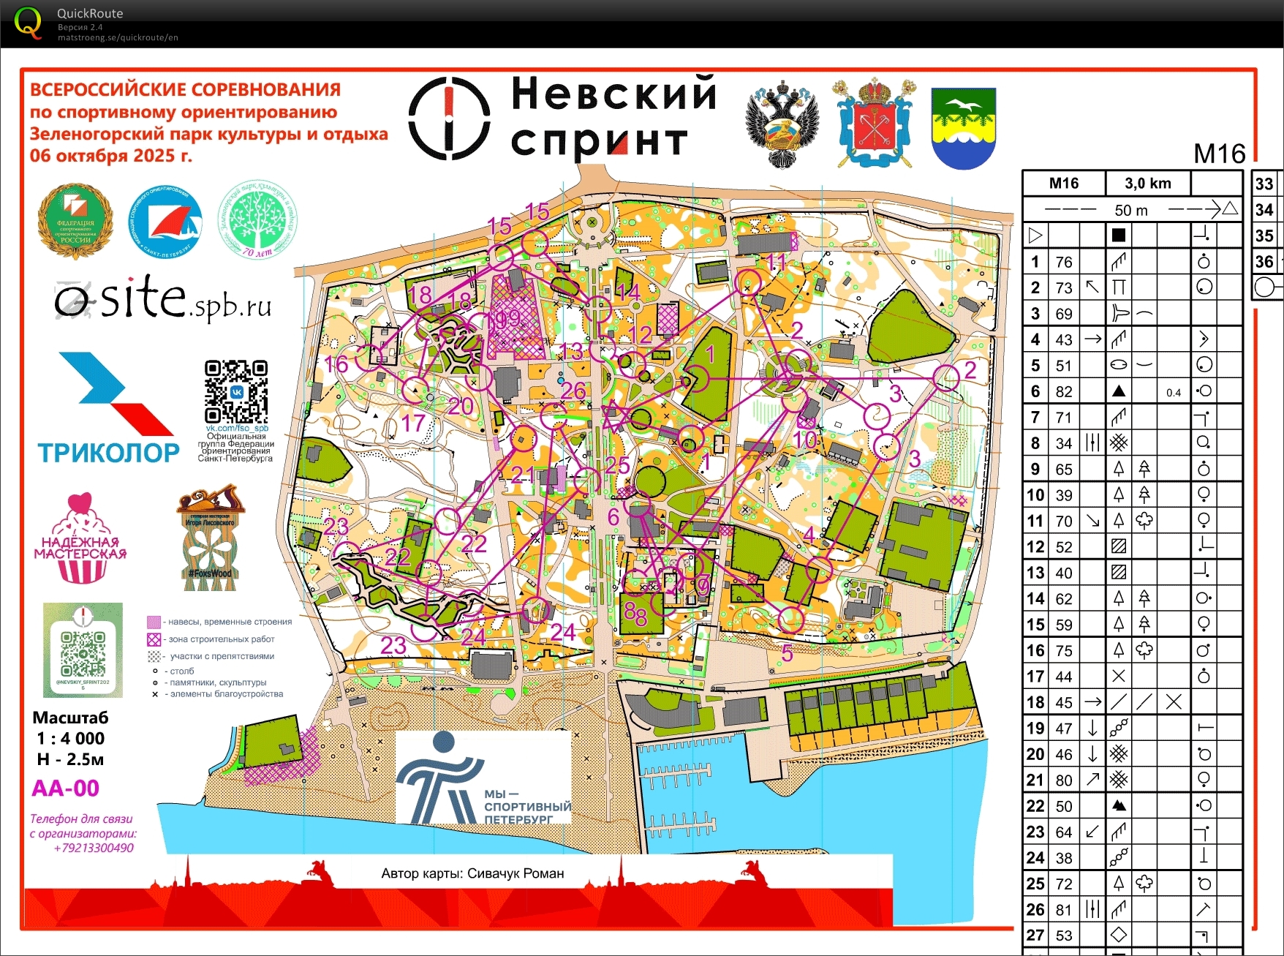Image resolution: width=1284 pixels, height=956 pixels.
Task: Select the Saint Petersburg coat of arms
Action: pos(874,124)
